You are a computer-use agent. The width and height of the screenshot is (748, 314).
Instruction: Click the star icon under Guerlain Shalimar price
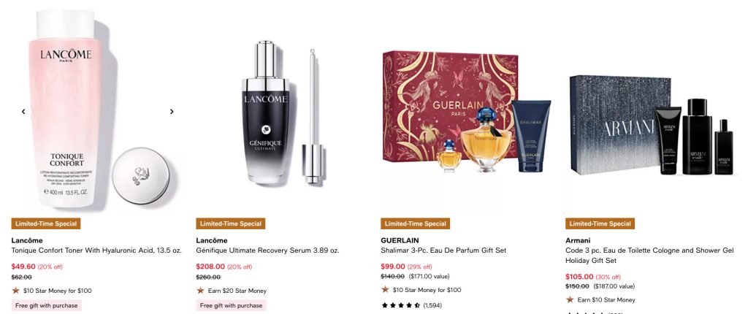[385, 290]
